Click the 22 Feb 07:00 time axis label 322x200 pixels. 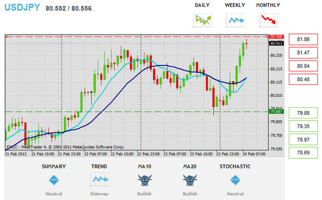[96, 154]
